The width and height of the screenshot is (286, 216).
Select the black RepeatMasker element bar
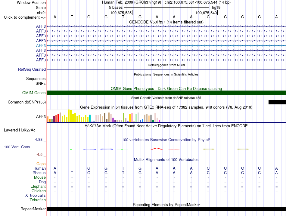pyautogui.click(x=166, y=209)
